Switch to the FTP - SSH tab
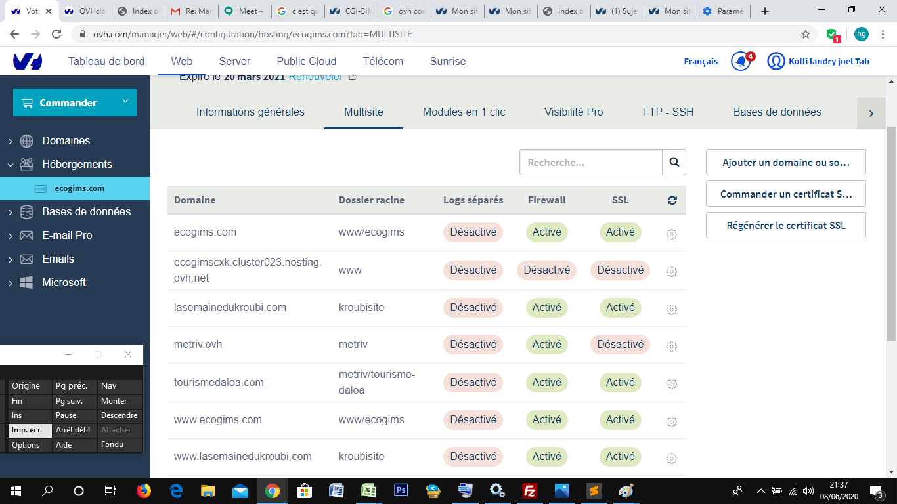 (668, 112)
